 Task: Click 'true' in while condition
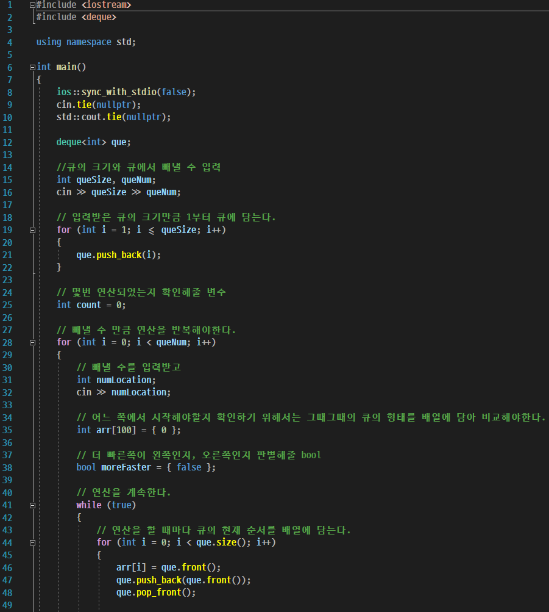pos(121,505)
